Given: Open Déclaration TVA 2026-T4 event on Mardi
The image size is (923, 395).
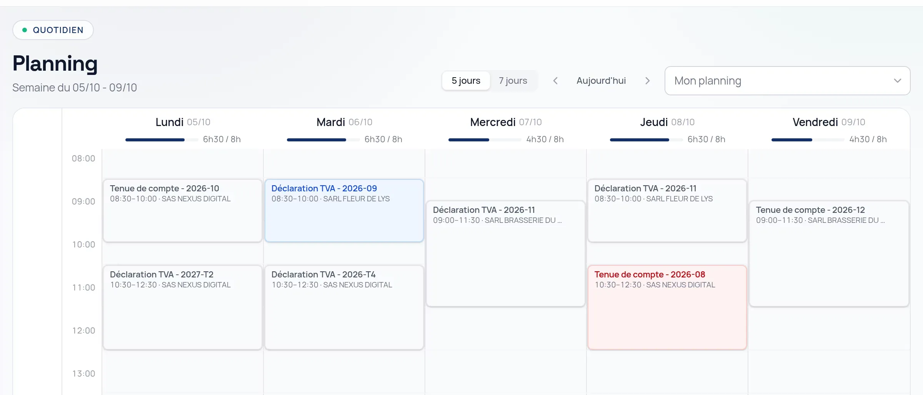Looking at the screenshot, I should pos(344,307).
